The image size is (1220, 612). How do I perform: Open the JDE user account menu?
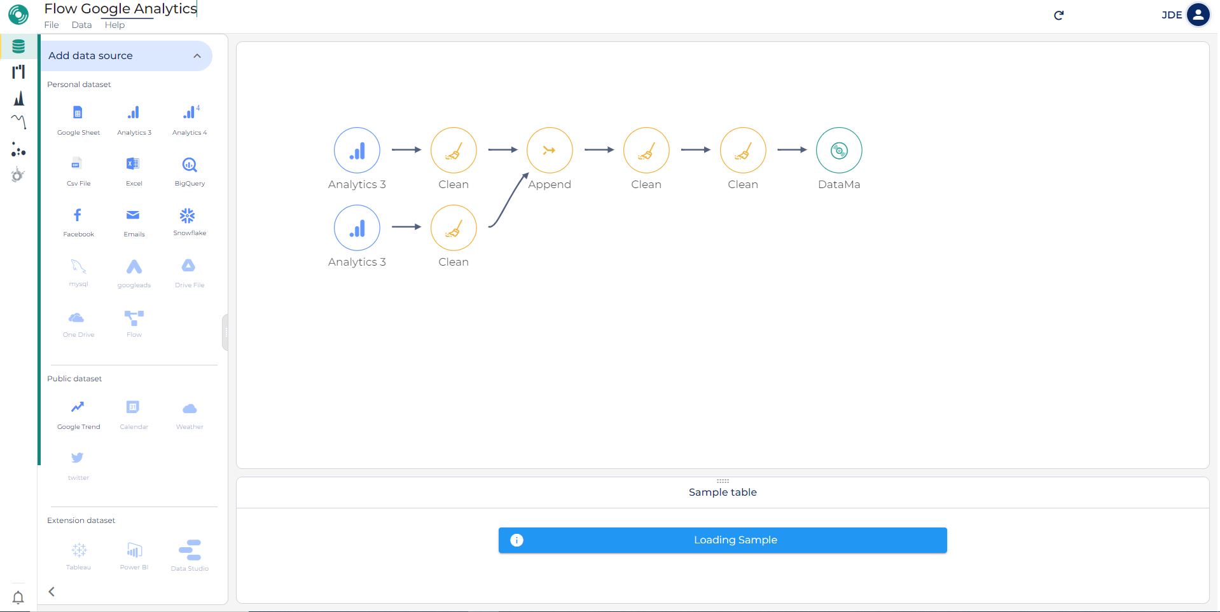[1197, 15]
